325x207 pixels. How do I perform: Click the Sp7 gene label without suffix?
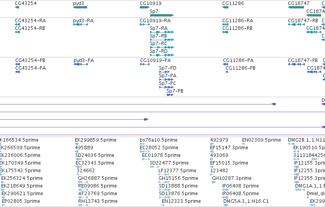154,11
